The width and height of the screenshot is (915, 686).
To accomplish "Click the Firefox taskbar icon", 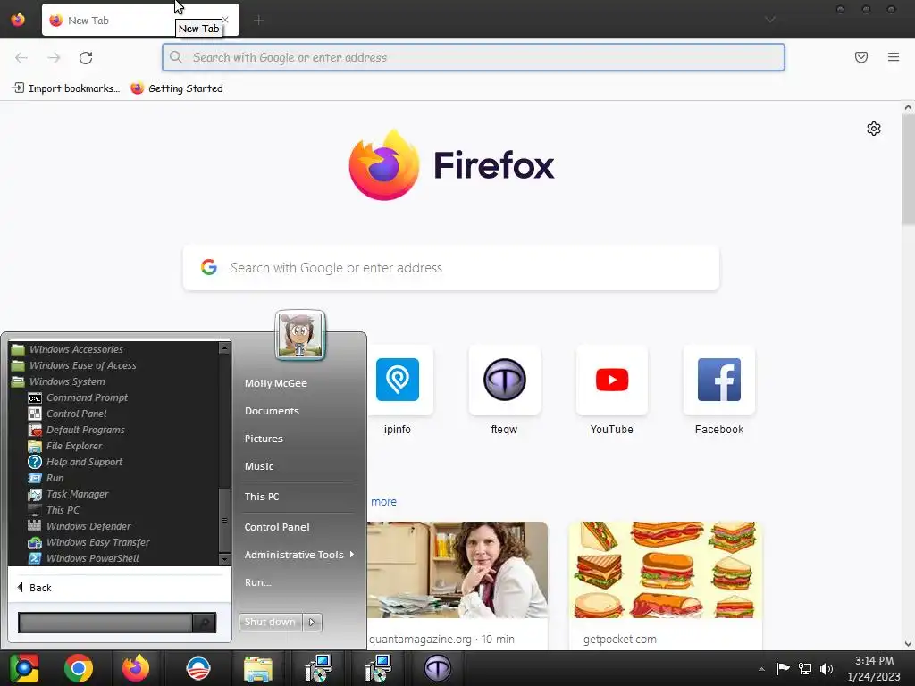I will tap(136, 668).
